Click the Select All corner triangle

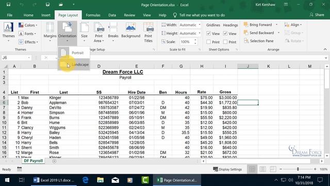6,66
